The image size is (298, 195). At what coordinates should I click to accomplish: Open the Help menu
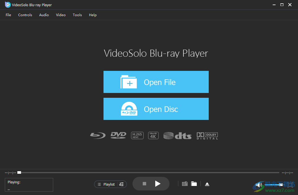(x=93, y=15)
